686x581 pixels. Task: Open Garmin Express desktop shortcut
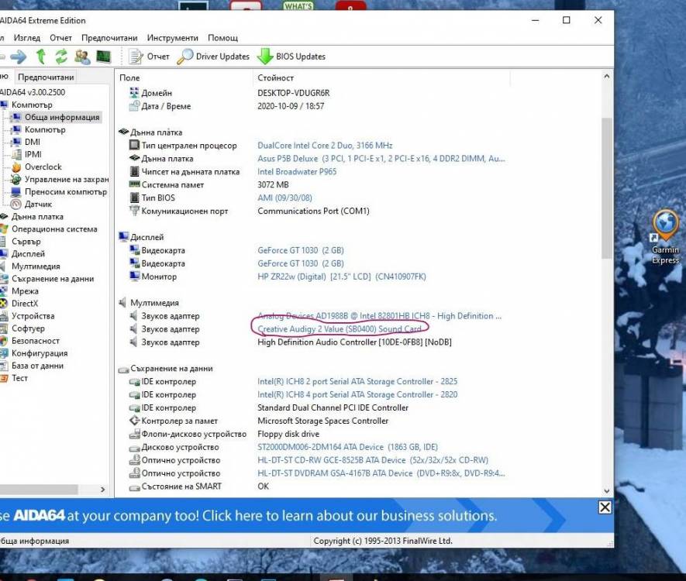coord(665,237)
